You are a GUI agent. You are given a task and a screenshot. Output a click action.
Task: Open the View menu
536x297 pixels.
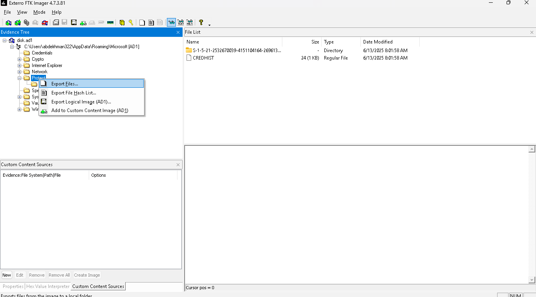coord(22,12)
